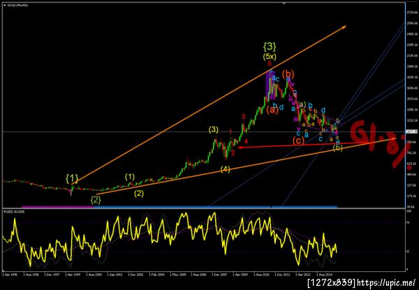Screen dimensions: 419x290
Task: Click the 1 Apr 1995 date label
Action: tap(10, 274)
